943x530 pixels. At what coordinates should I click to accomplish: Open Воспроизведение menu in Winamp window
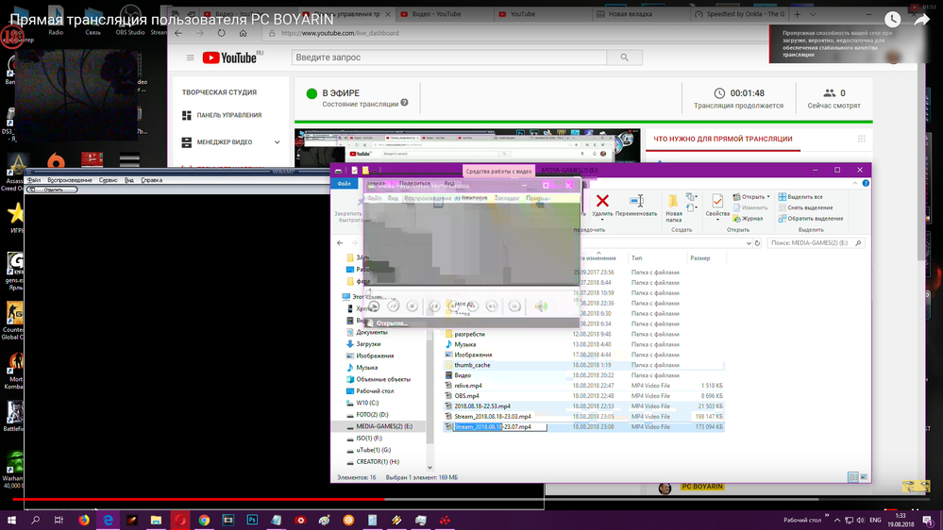click(x=70, y=180)
